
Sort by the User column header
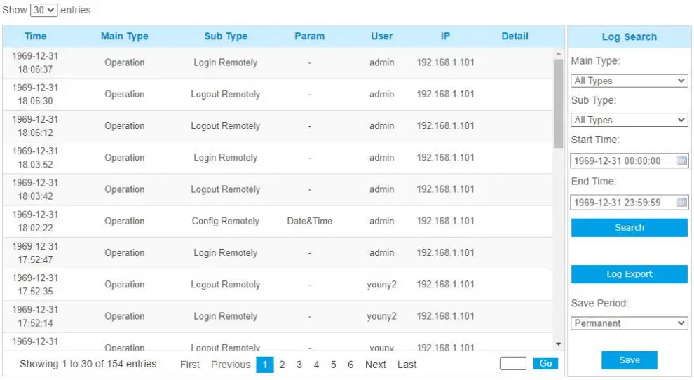tap(381, 36)
